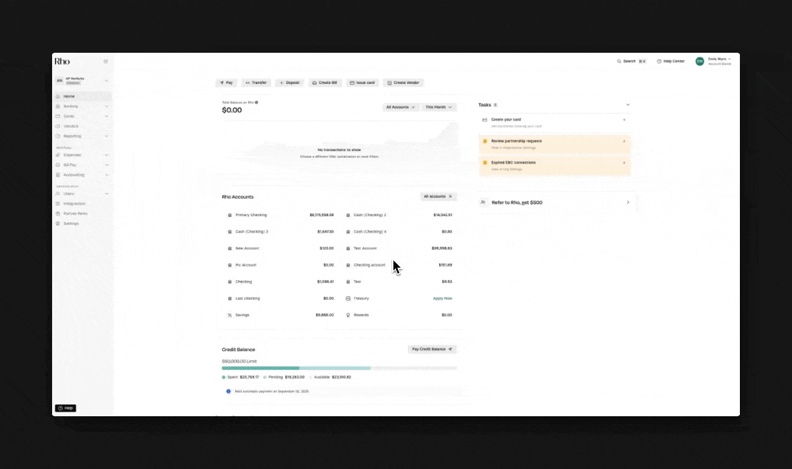Click the Pay Credit Balance button
This screenshot has height=469, width=792.
coord(432,349)
